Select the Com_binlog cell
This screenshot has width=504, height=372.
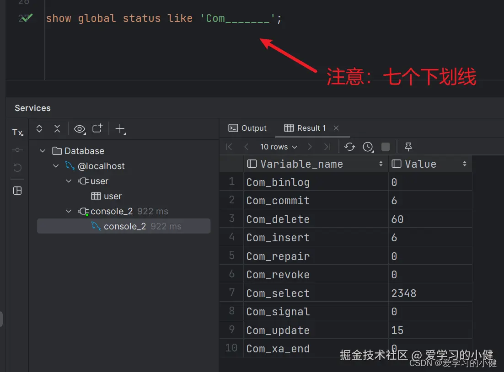tap(316, 182)
